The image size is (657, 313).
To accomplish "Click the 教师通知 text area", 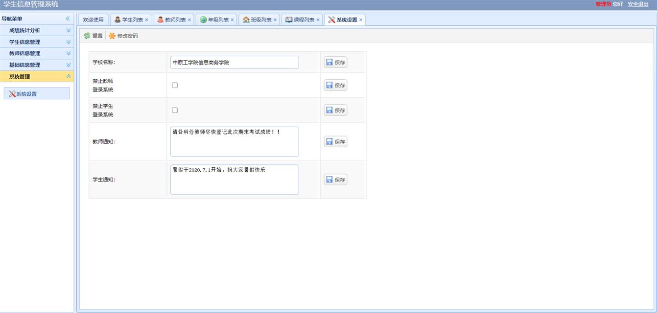I will [x=235, y=142].
